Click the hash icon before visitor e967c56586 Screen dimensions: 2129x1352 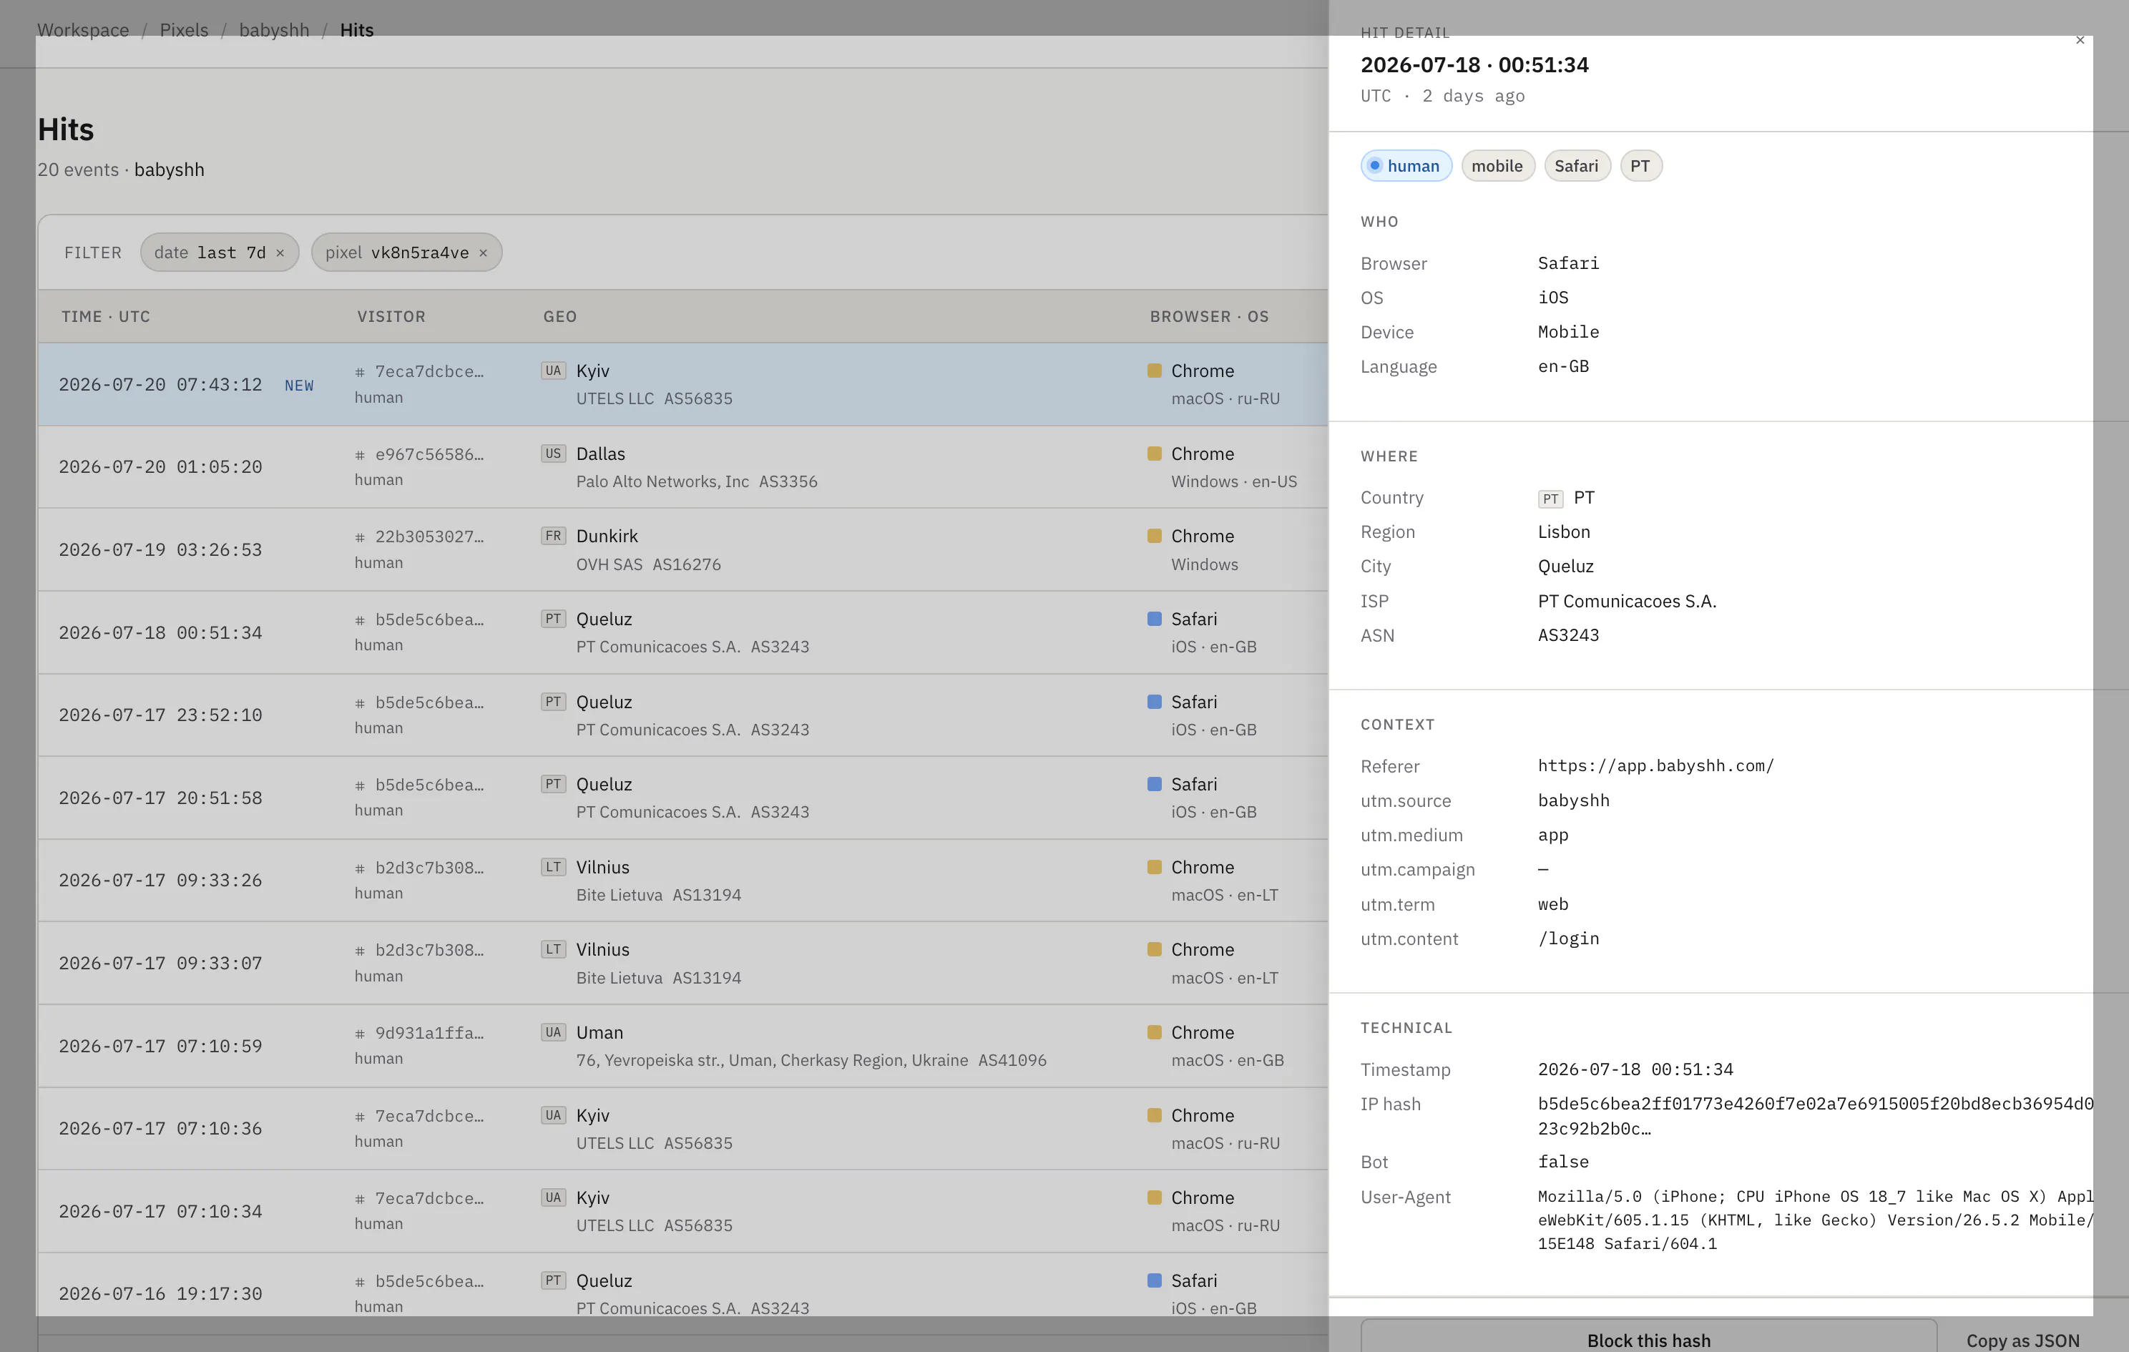360,456
